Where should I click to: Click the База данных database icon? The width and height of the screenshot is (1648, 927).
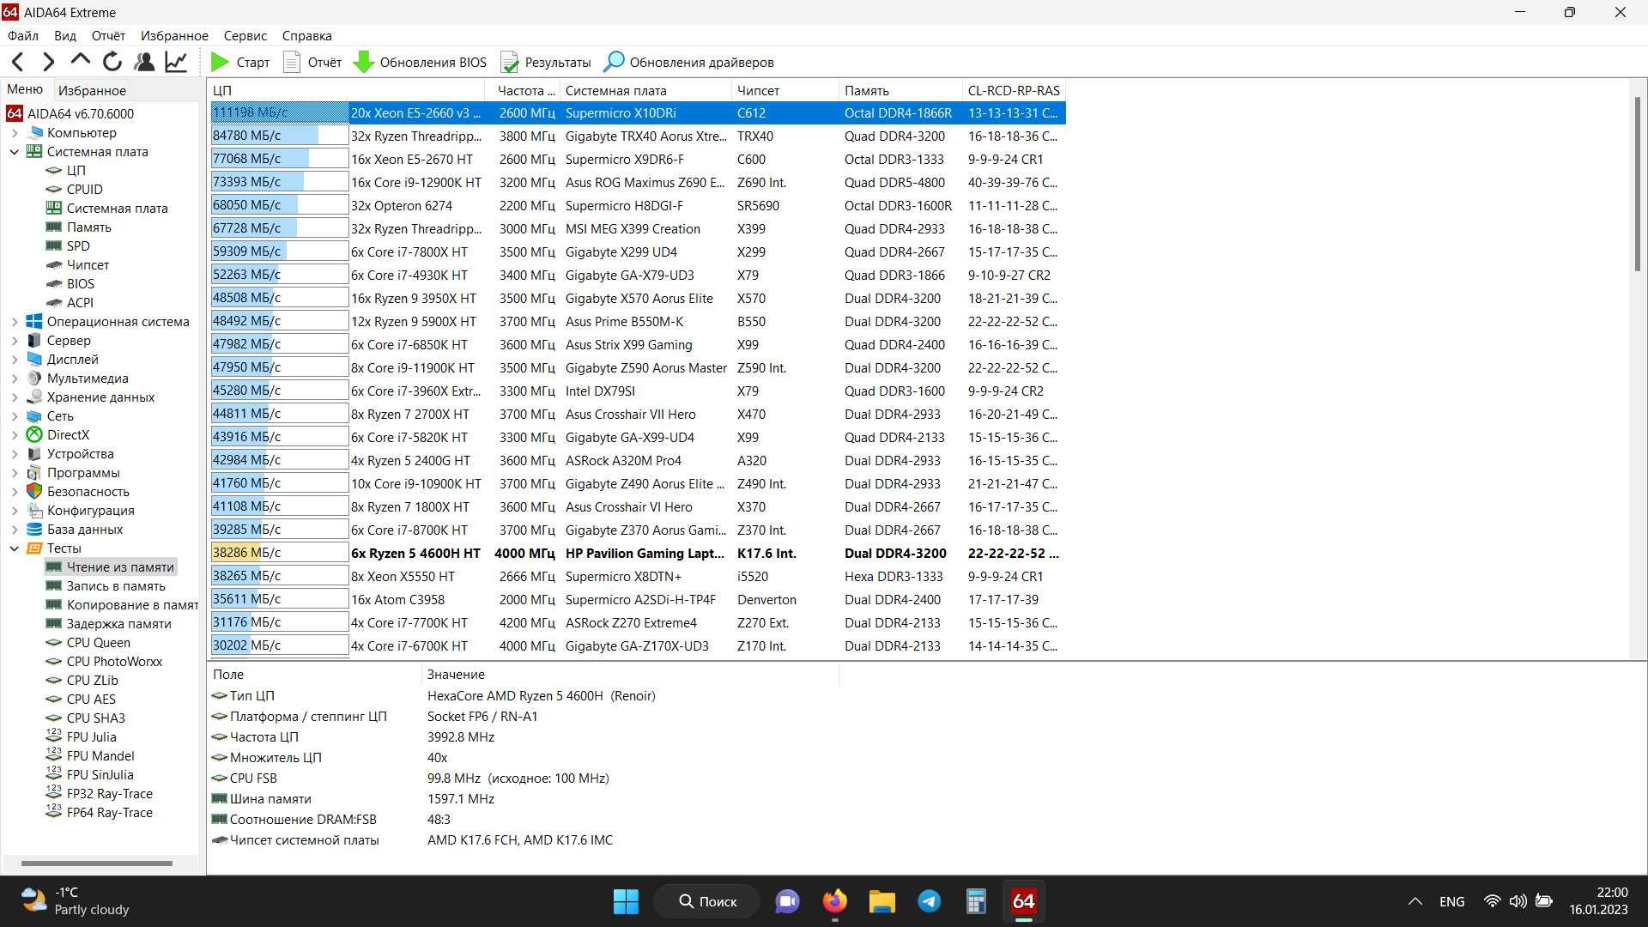click(x=34, y=530)
